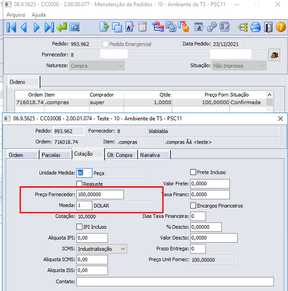Click the printer icon in toolbar
Image resolution: width=288 pixels, height=291 pixels.
coord(255,27)
